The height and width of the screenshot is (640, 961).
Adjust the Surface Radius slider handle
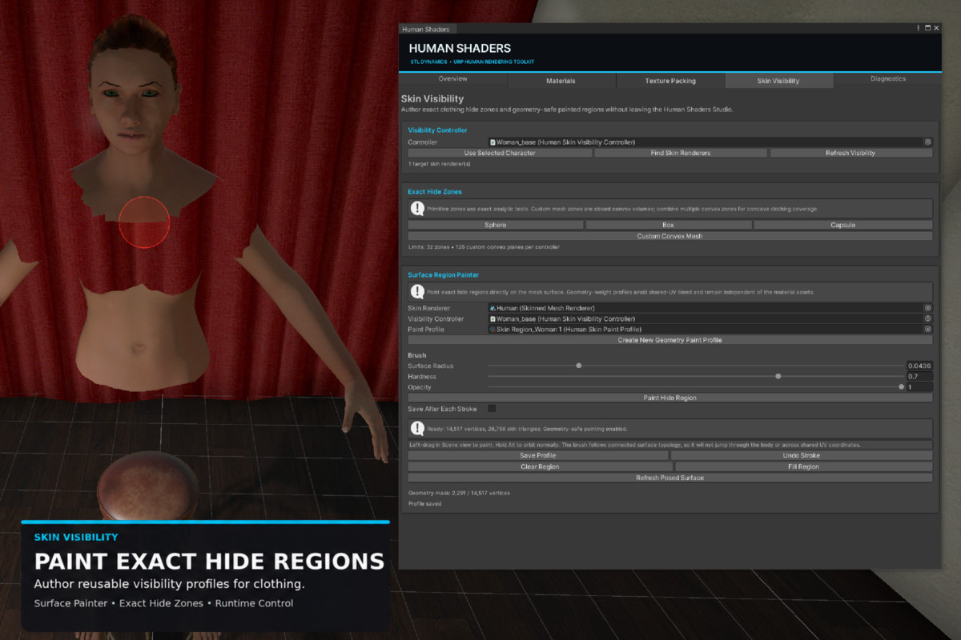click(x=578, y=366)
